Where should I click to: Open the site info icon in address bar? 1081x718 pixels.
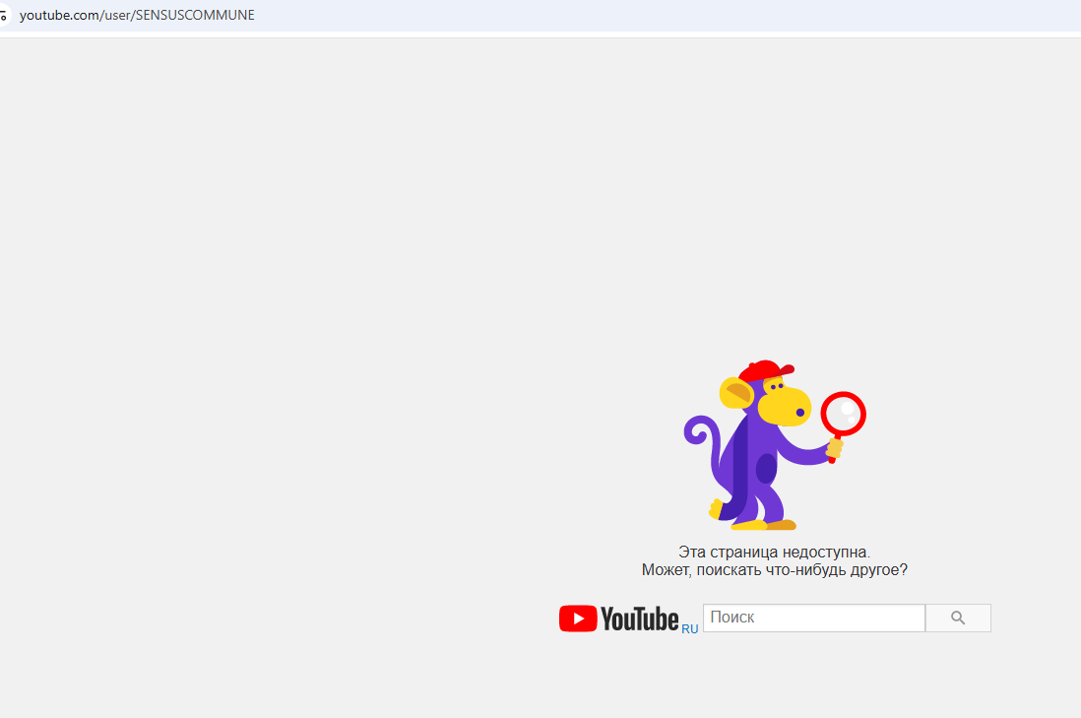[x=4, y=15]
